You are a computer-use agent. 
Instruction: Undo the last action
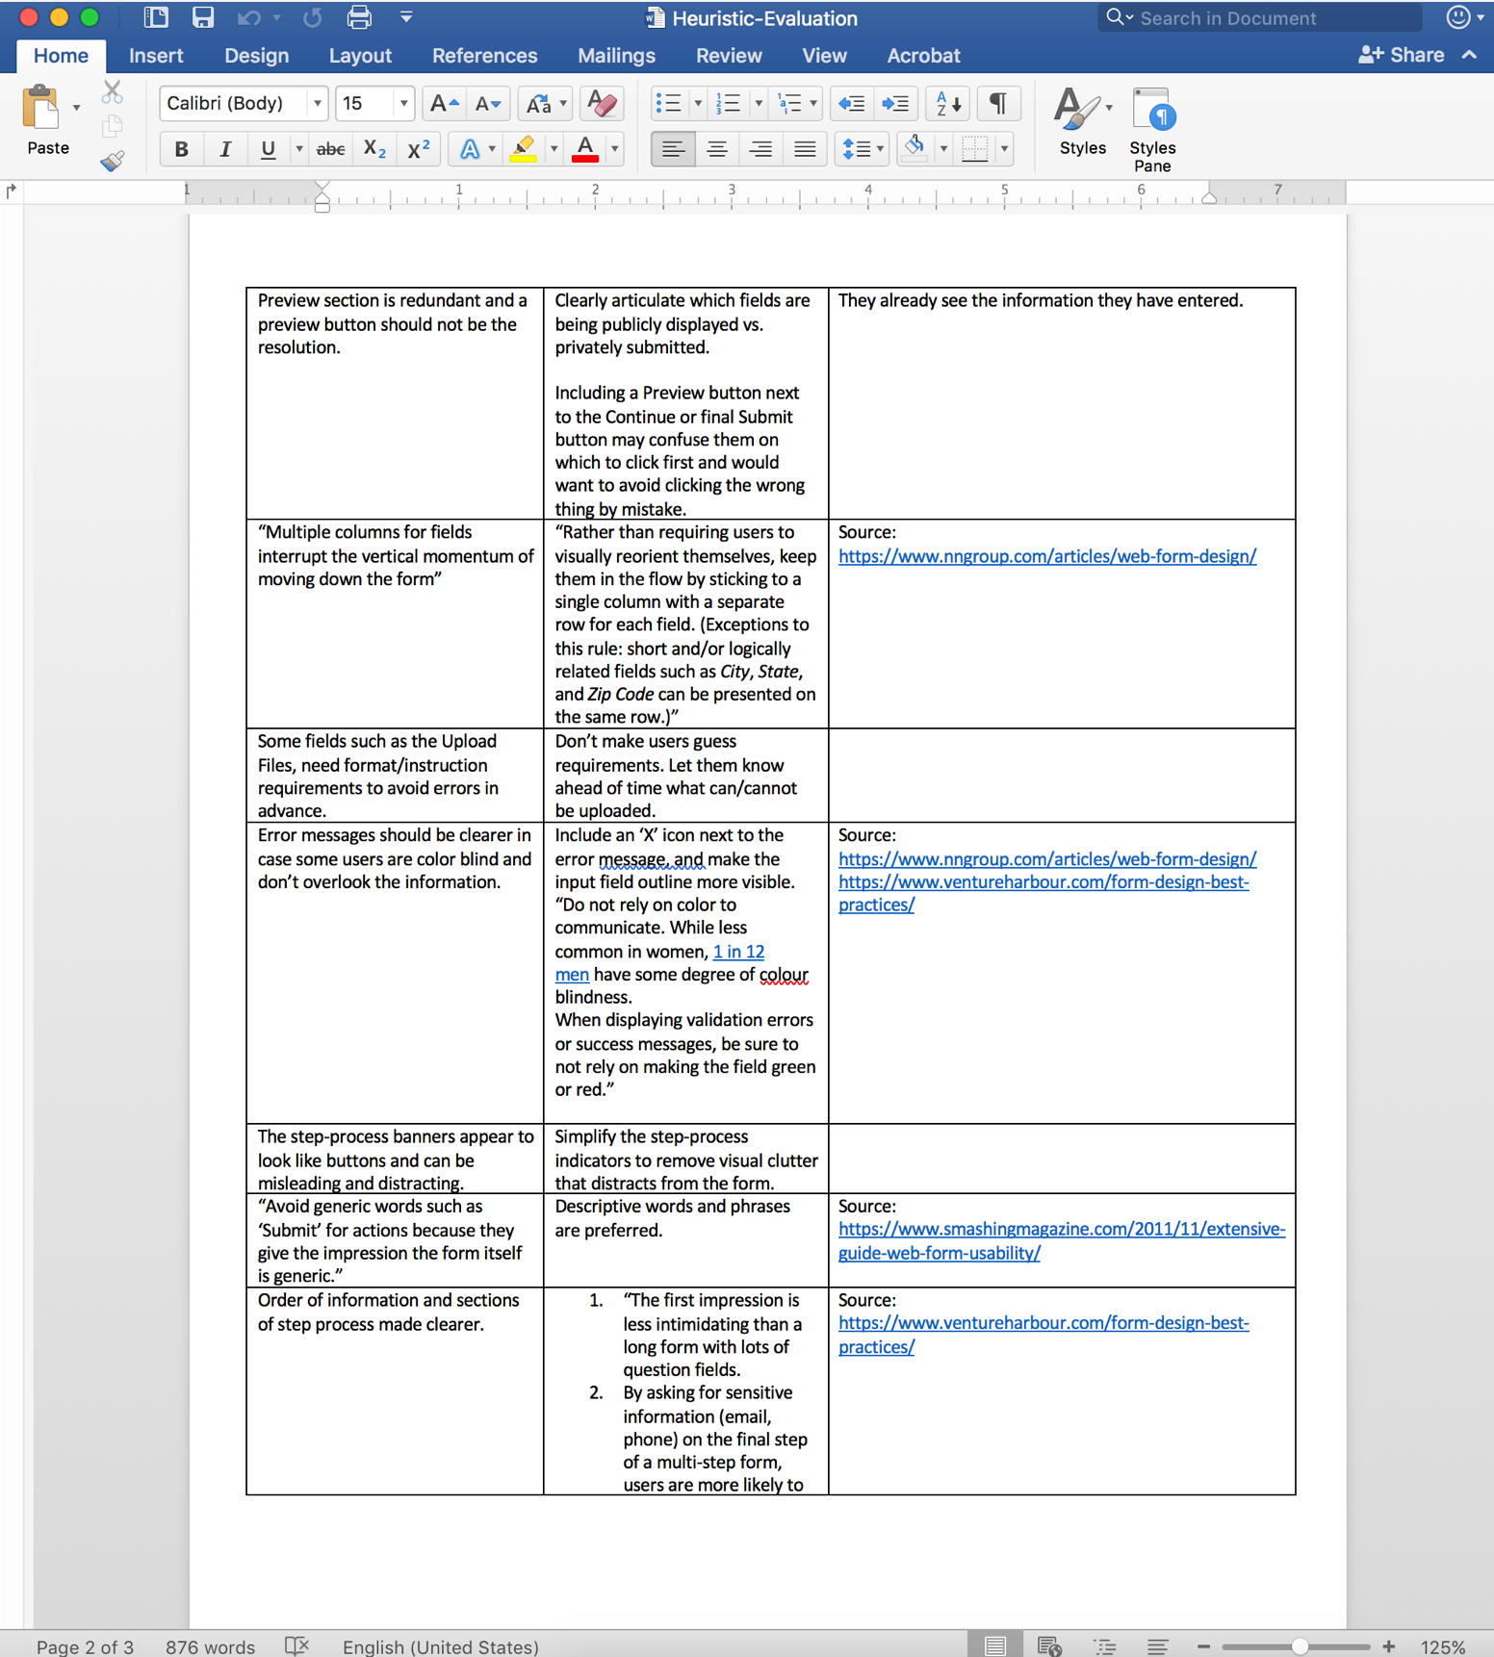pos(248,17)
